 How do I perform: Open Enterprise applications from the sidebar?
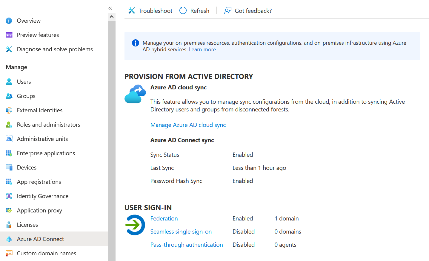click(45, 153)
